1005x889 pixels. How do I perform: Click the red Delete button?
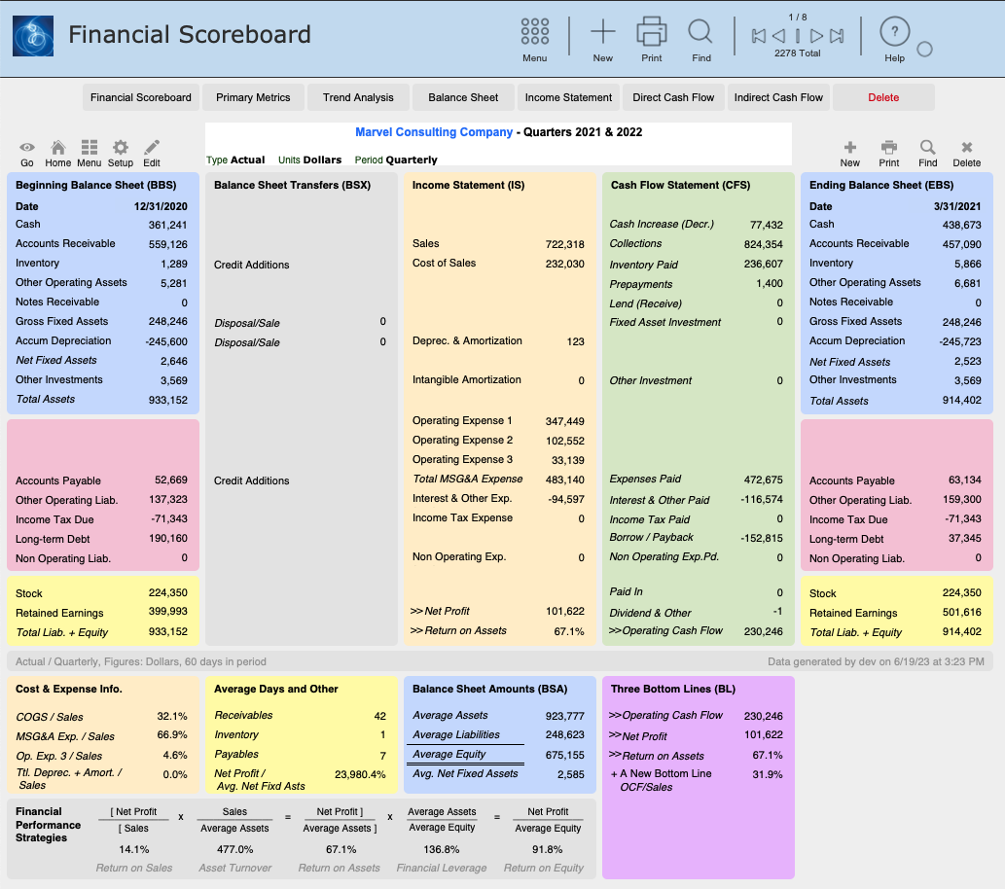pos(883,97)
